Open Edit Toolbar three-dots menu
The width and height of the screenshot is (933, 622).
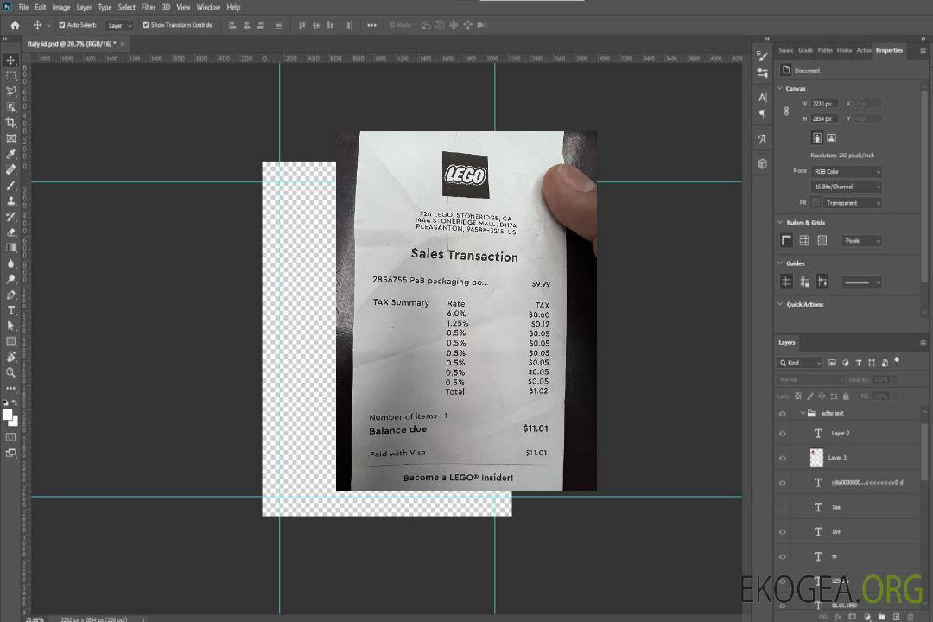[10, 388]
